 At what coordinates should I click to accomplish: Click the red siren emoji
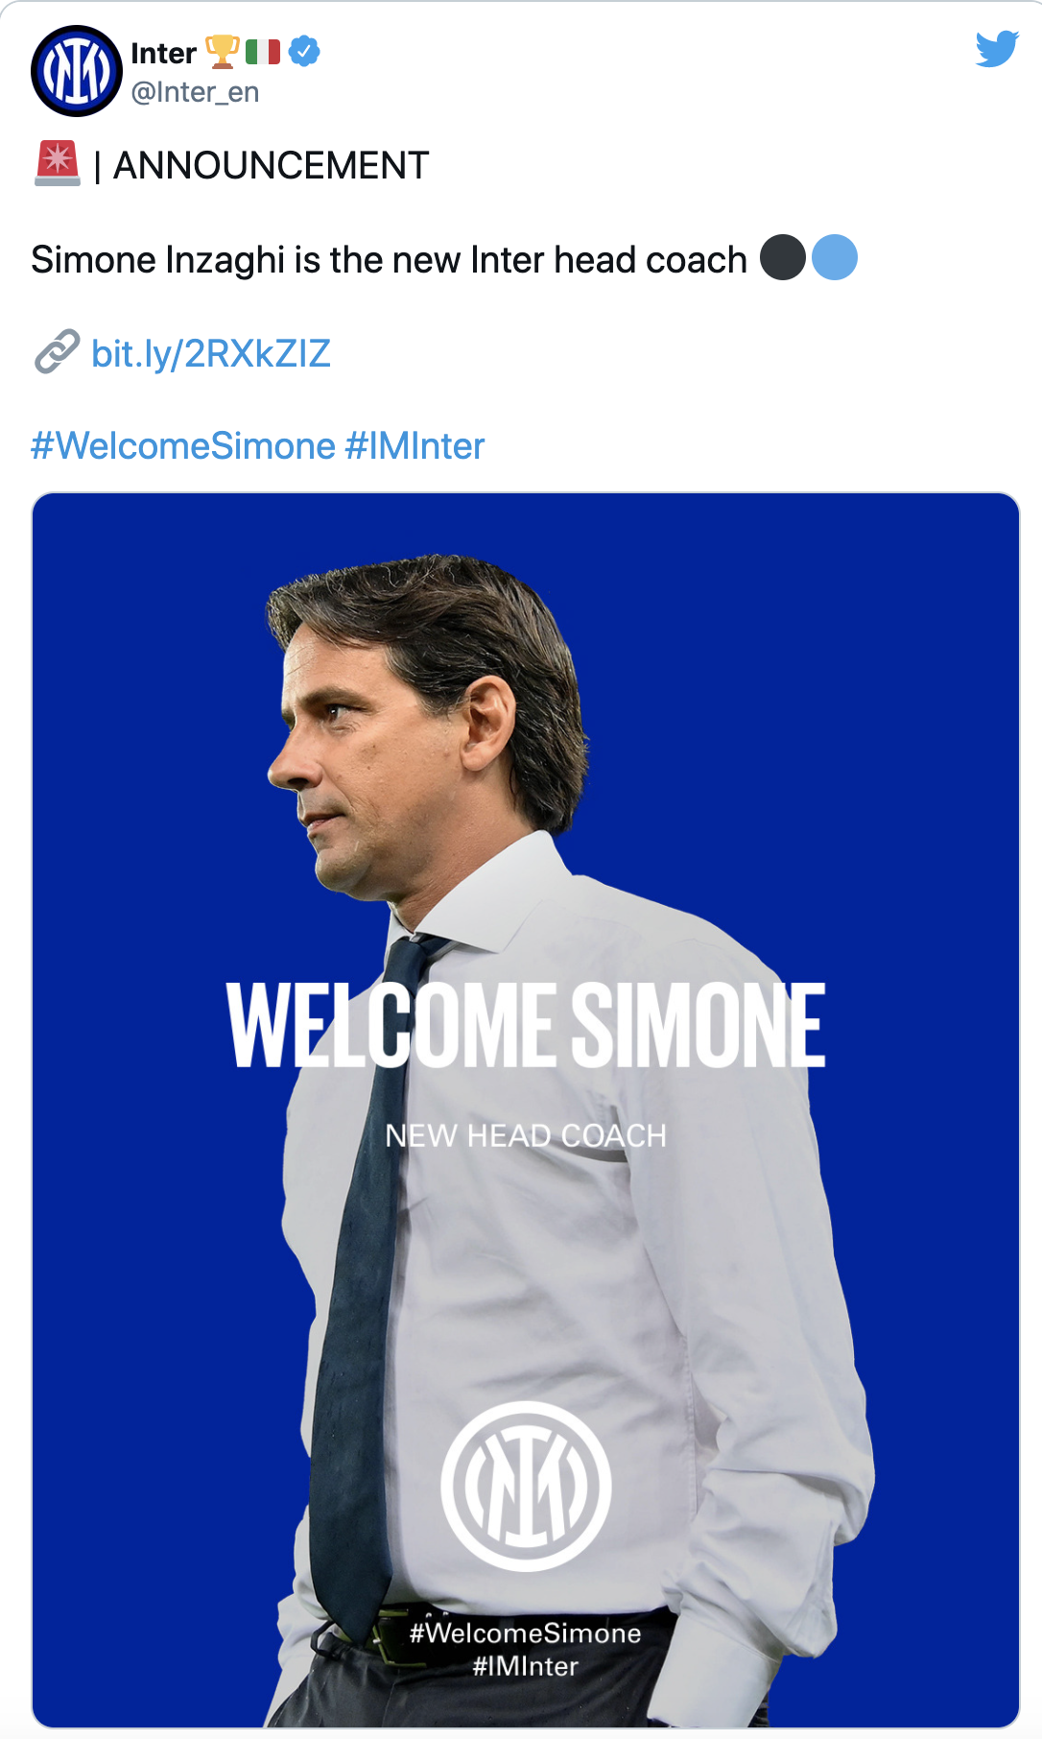(58, 163)
